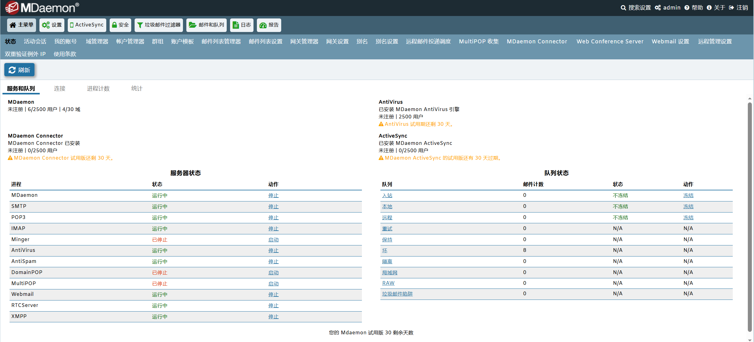
Task: Open 活动会话 in the submenu
Action: click(35, 42)
